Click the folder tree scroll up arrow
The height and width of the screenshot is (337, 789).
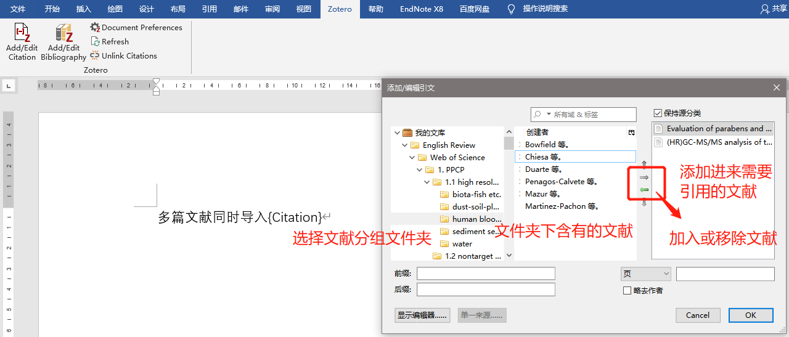point(509,131)
